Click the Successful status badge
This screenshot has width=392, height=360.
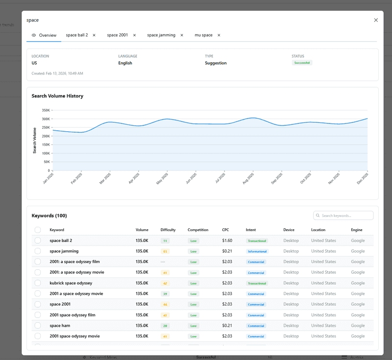click(x=302, y=63)
